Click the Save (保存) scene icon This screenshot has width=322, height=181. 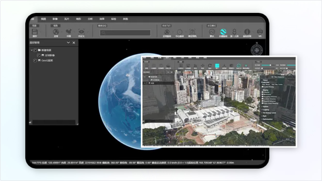click(35, 32)
